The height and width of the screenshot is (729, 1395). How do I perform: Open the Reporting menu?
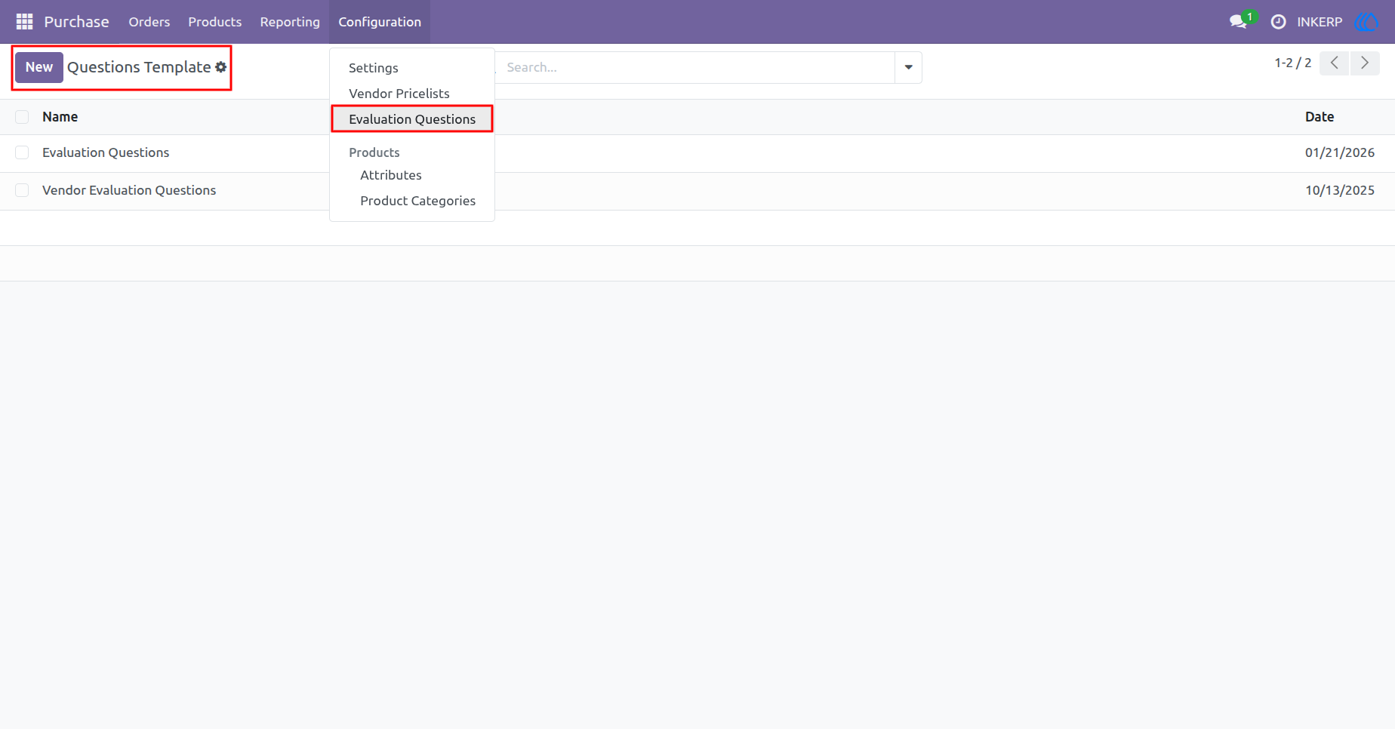290,22
